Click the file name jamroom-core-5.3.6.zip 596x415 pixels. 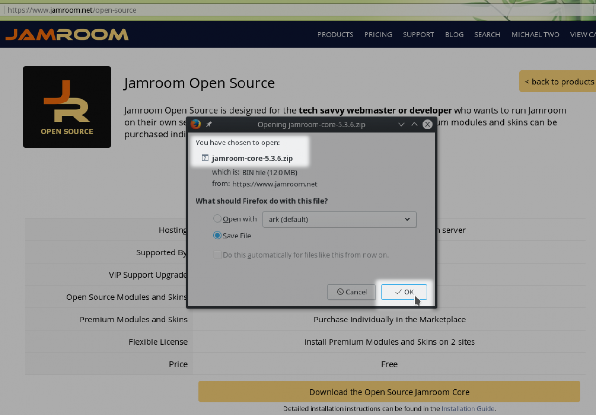click(252, 158)
